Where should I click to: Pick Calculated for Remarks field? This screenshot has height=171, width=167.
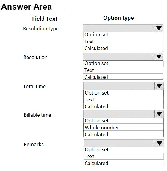click(x=124, y=163)
